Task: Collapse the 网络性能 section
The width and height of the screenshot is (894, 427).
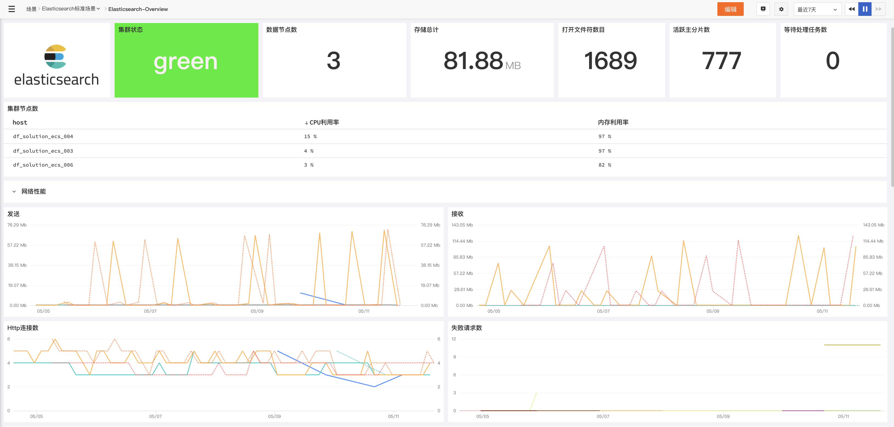Action: coord(14,192)
